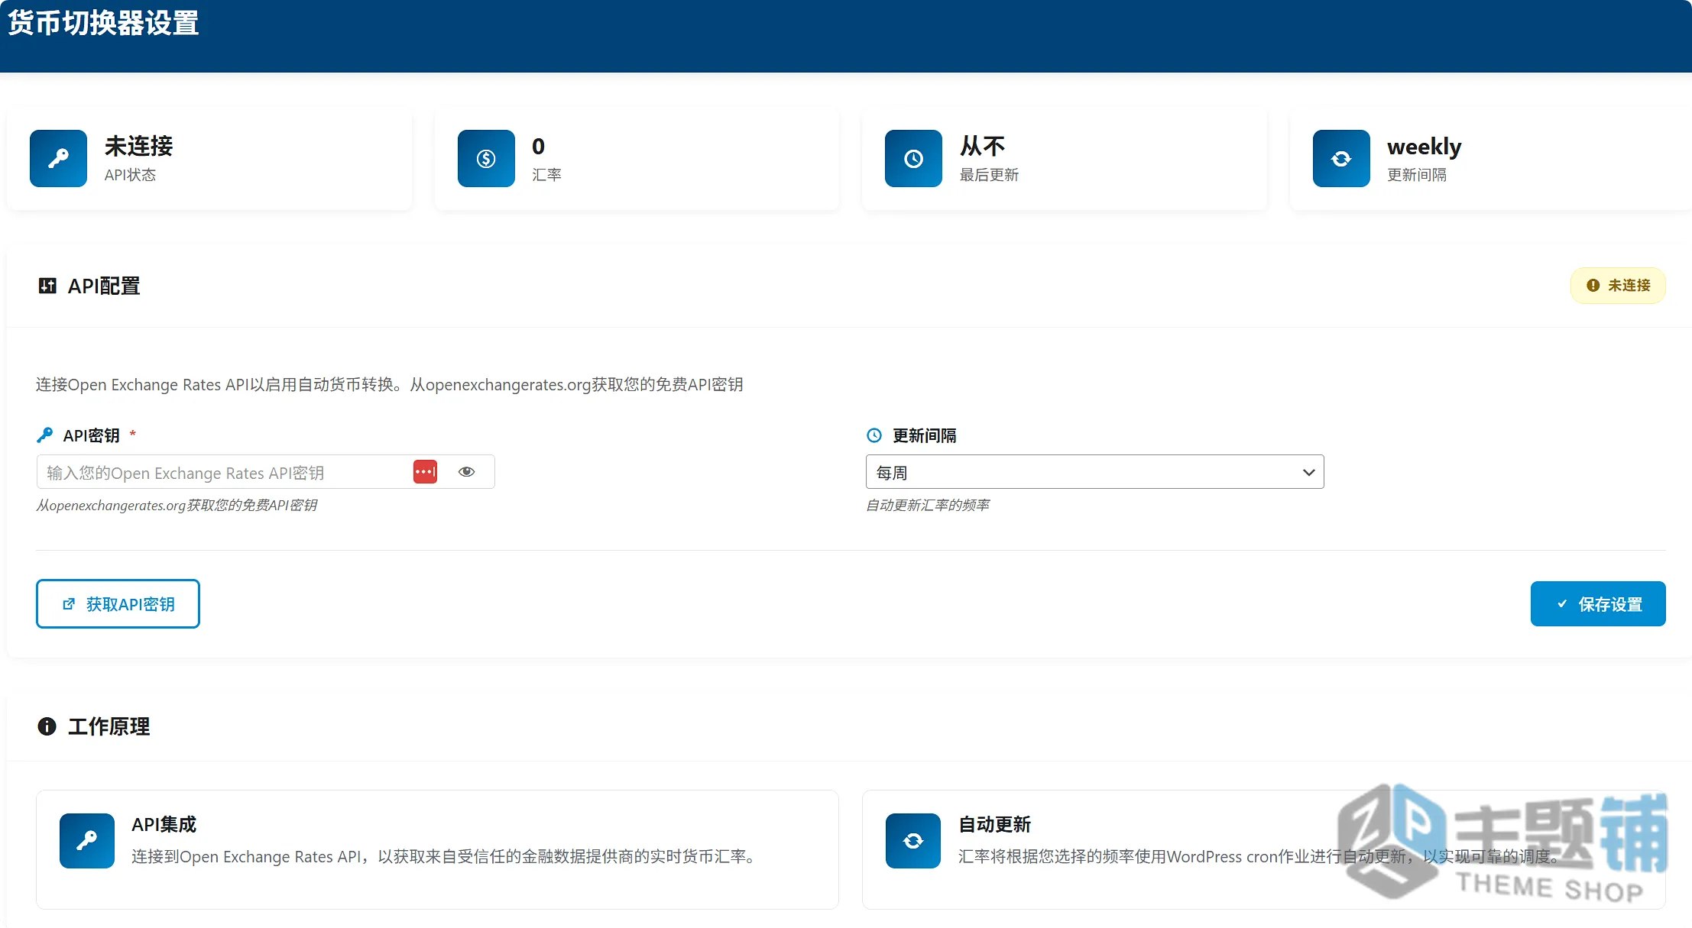The image size is (1692, 928).
Task: Click the 未连接 status badge
Action: tap(1618, 285)
